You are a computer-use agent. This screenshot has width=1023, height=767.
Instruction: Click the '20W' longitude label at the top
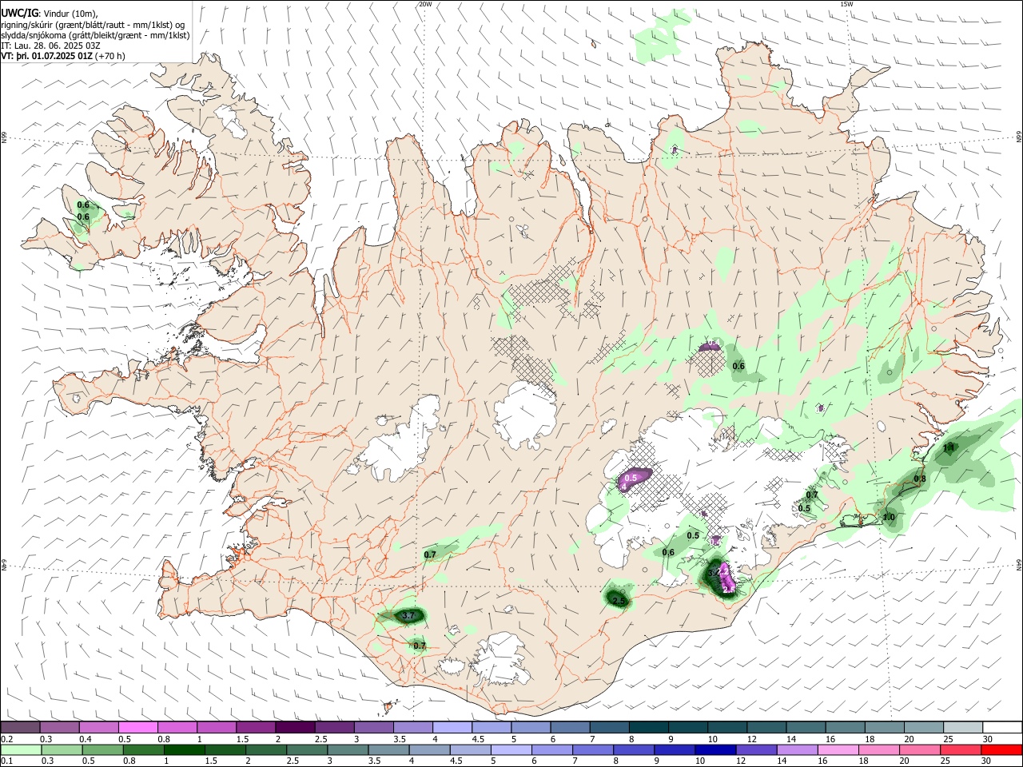(425, 4)
